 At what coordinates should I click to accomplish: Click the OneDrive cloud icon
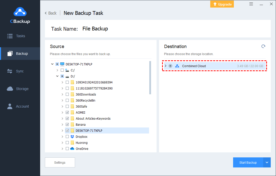72,149
